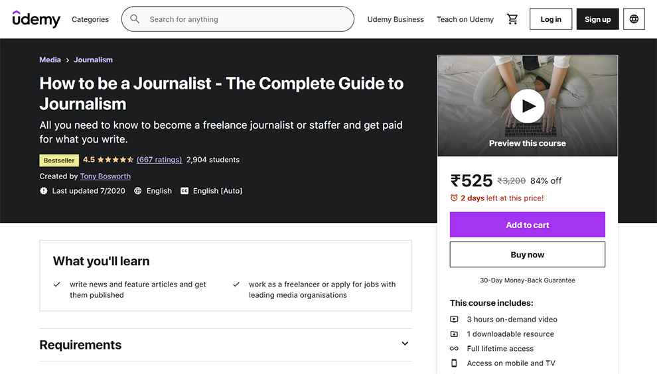Click the '4.5' rating number

click(89, 160)
